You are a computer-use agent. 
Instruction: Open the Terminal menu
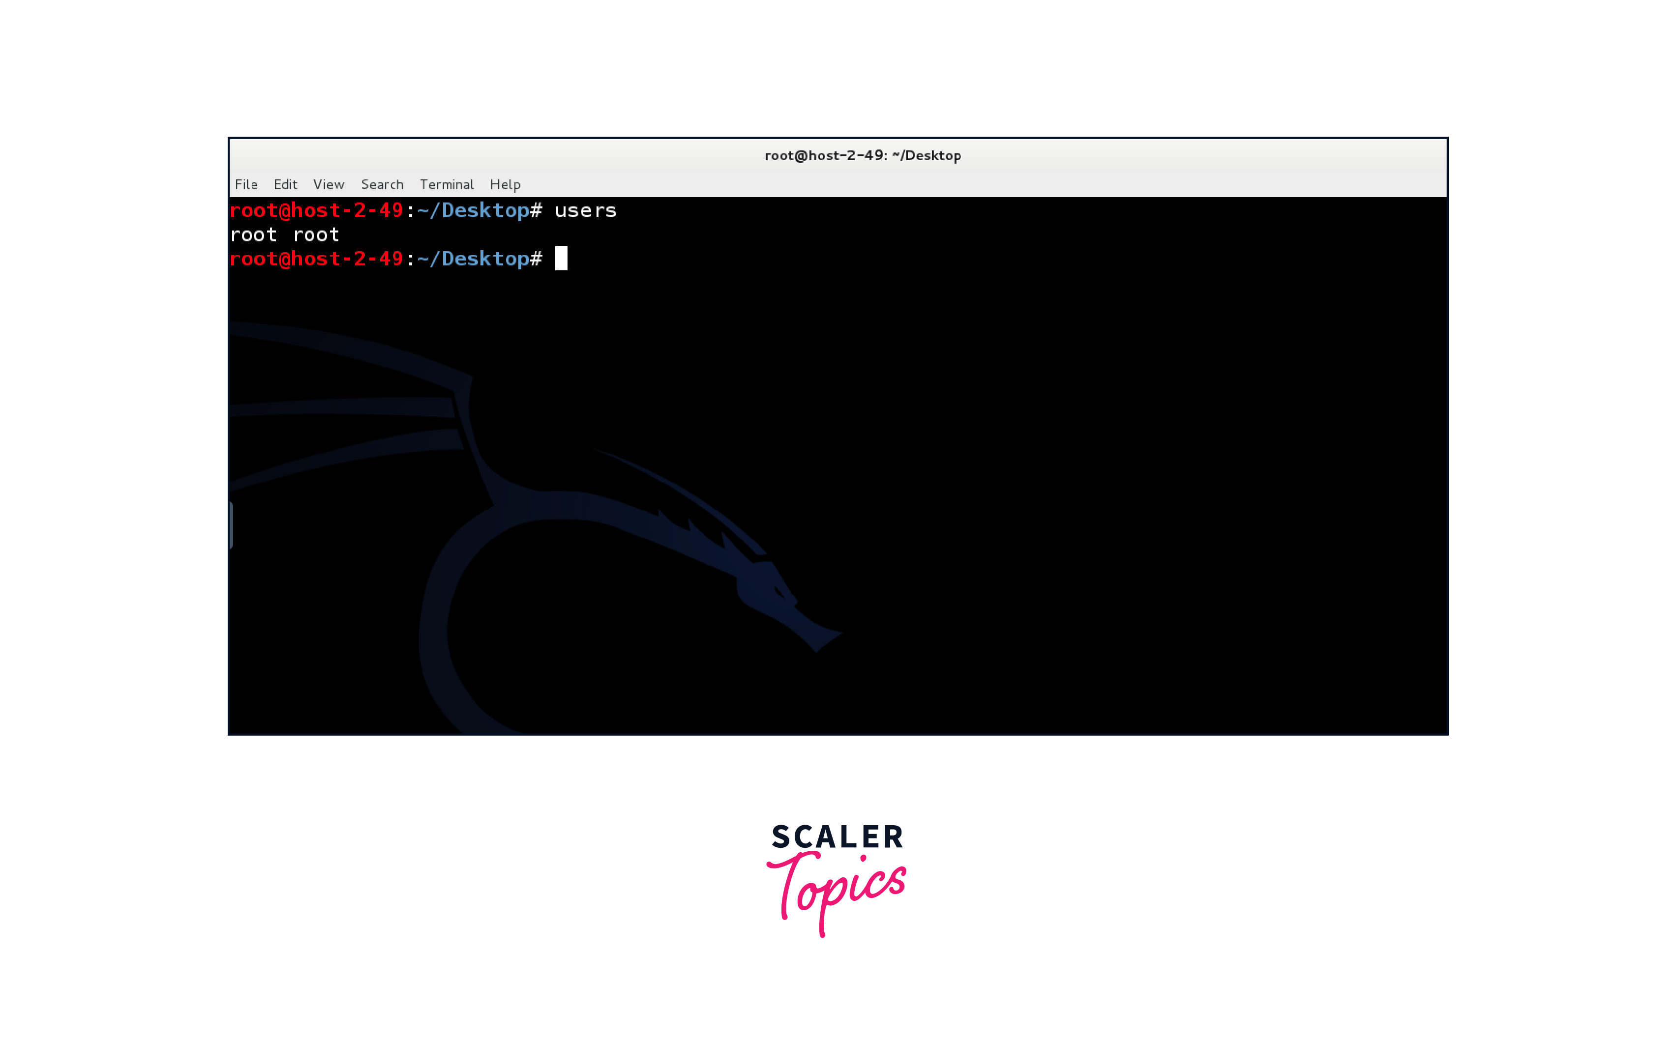coord(446,184)
